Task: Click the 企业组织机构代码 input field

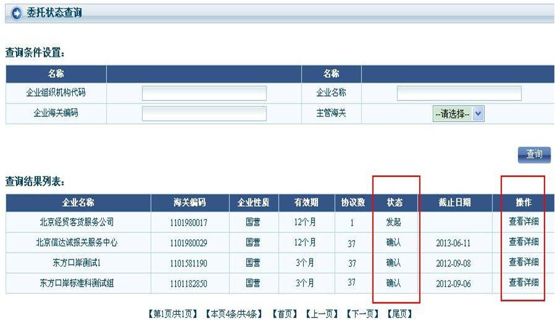Action: [x=204, y=93]
